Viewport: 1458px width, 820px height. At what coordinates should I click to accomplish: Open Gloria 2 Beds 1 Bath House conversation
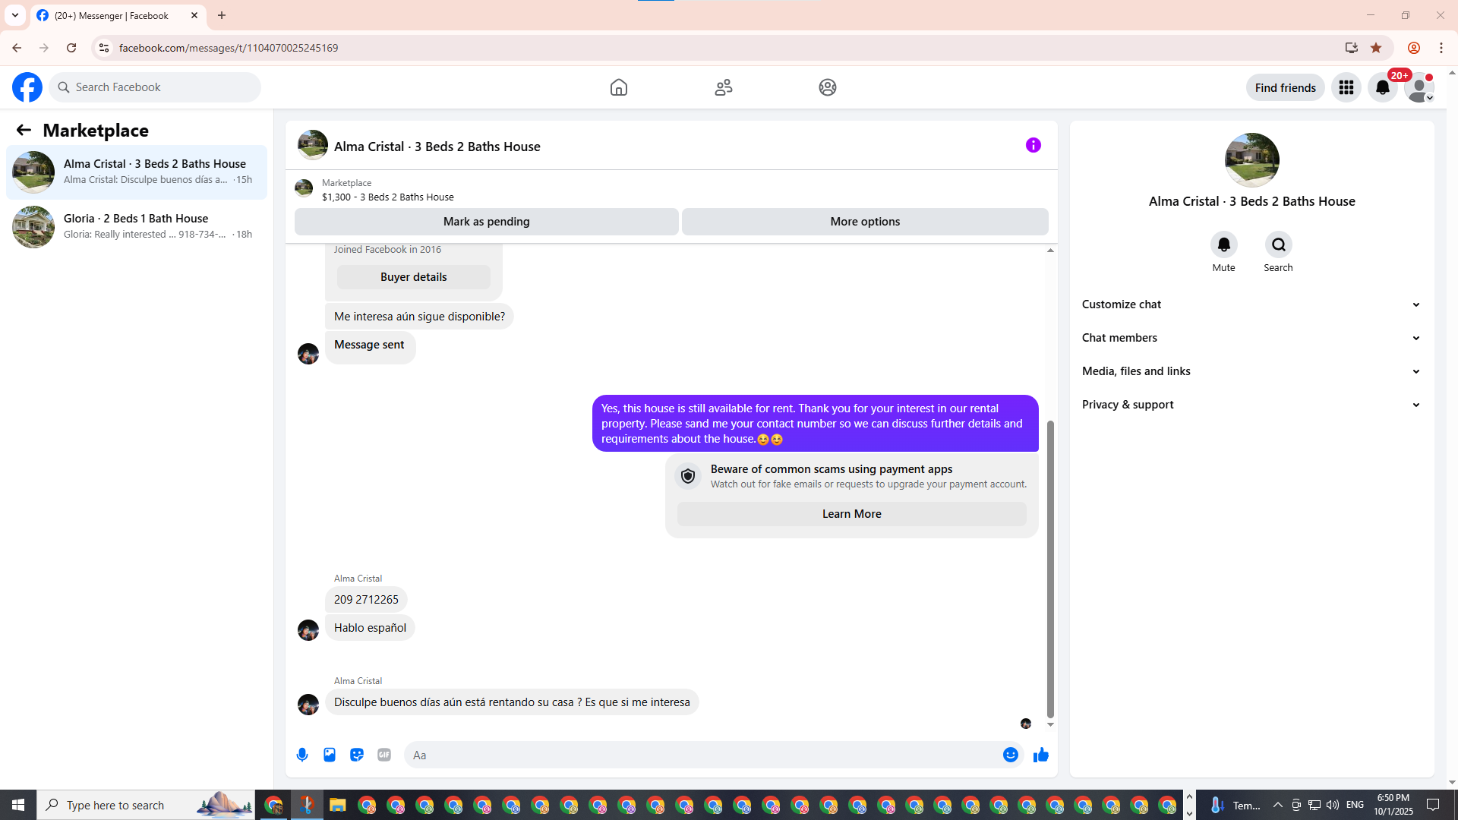[137, 227]
